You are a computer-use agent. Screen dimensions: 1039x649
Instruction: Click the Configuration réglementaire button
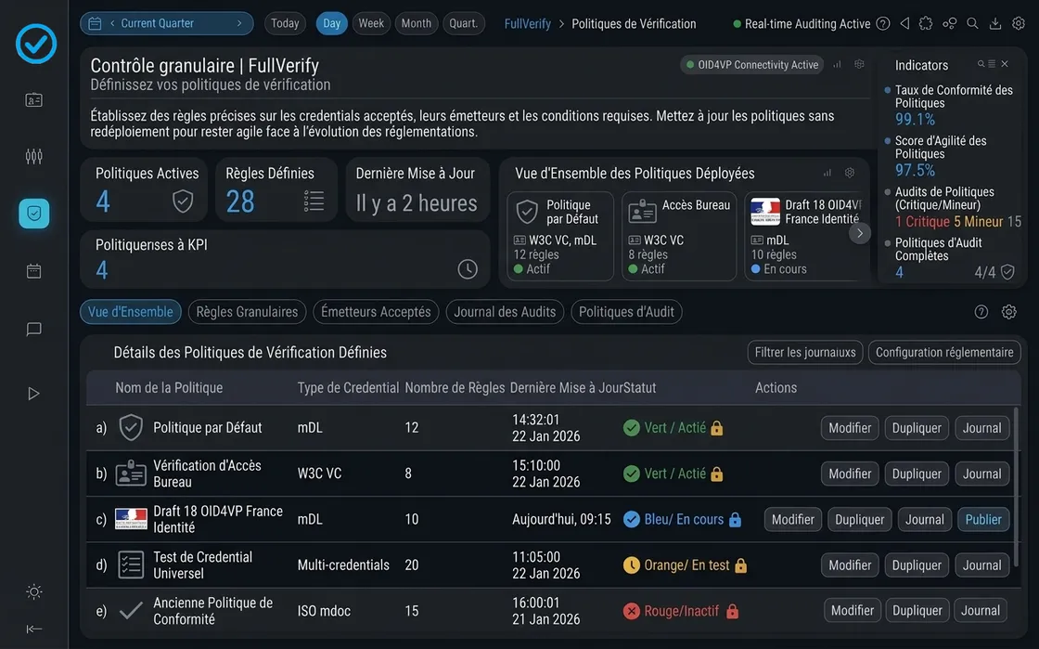[944, 353]
